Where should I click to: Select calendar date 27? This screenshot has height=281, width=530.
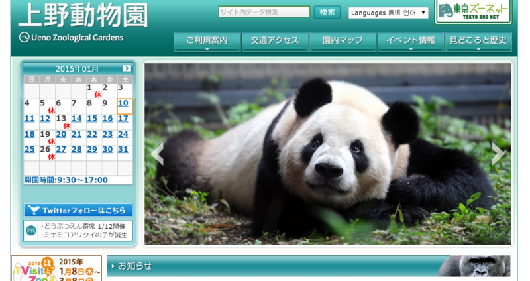coord(61,150)
